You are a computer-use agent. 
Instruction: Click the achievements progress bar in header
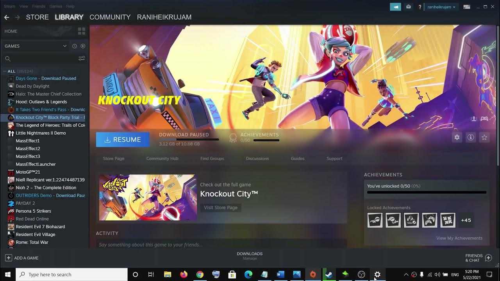pyautogui.click(x=266, y=140)
